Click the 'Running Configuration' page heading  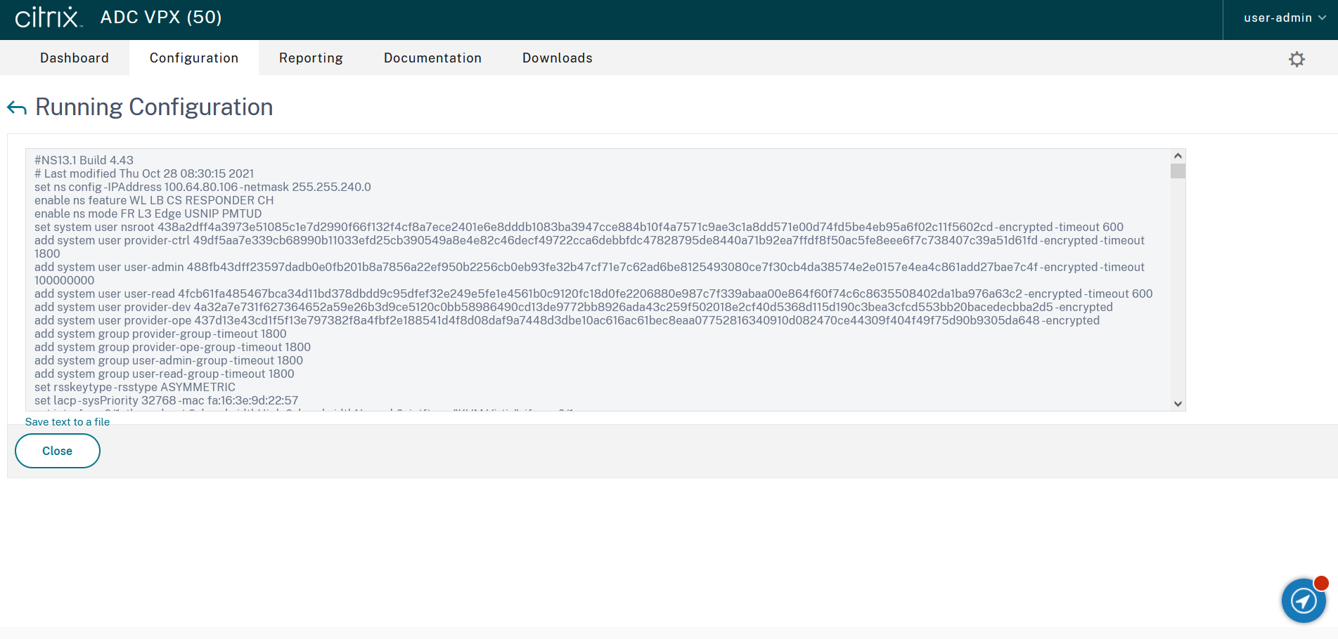[154, 107]
